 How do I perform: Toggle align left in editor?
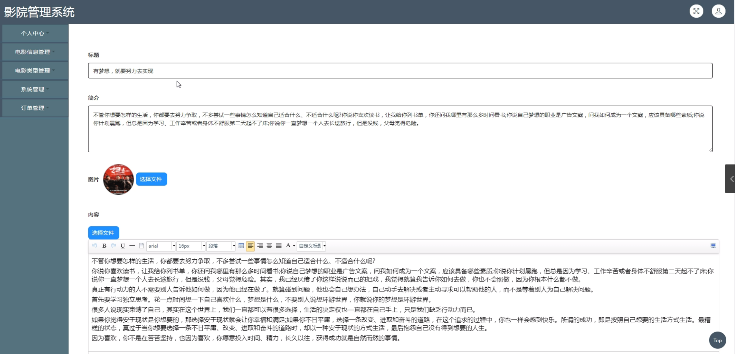[x=250, y=246]
